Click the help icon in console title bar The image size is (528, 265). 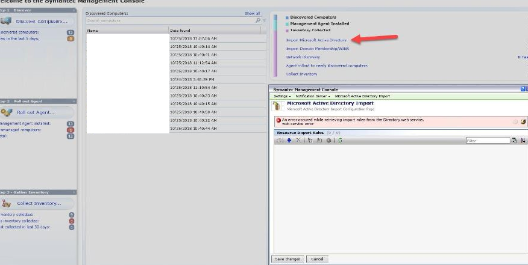(523, 89)
